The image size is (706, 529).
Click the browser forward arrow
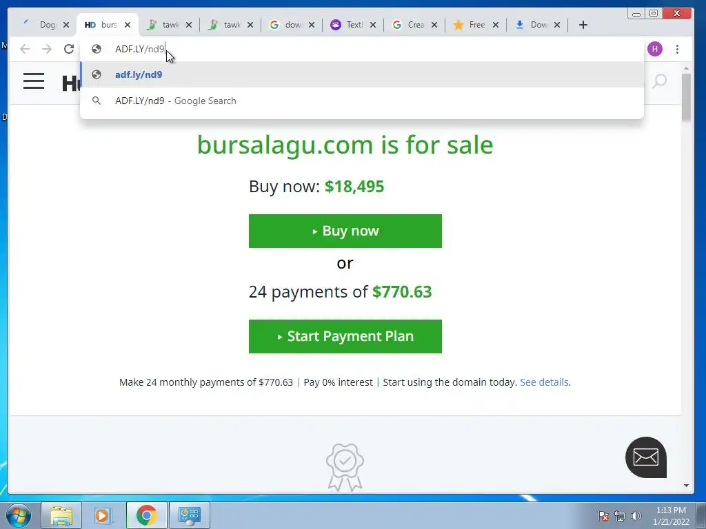[x=47, y=49]
